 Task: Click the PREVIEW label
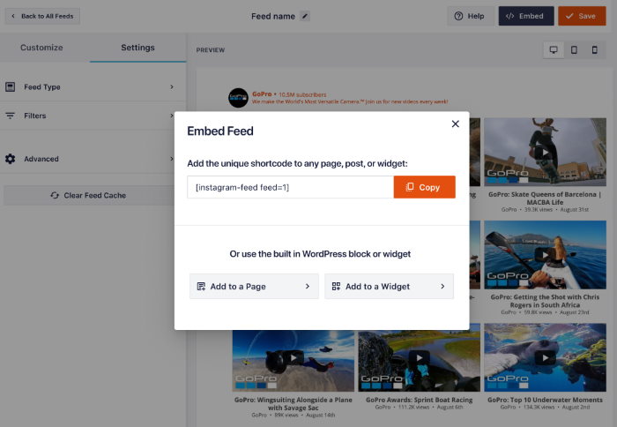(211, 50)
